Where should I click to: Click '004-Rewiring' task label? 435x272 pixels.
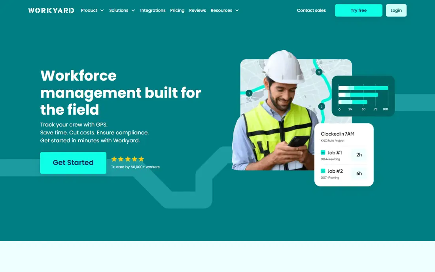click(x=330, y=159)
